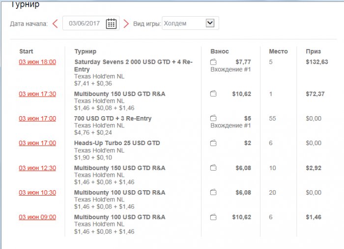Open the 03 июн 12:30 tournament link
Screen dimensions: 344x249
[x=37, y=168]
